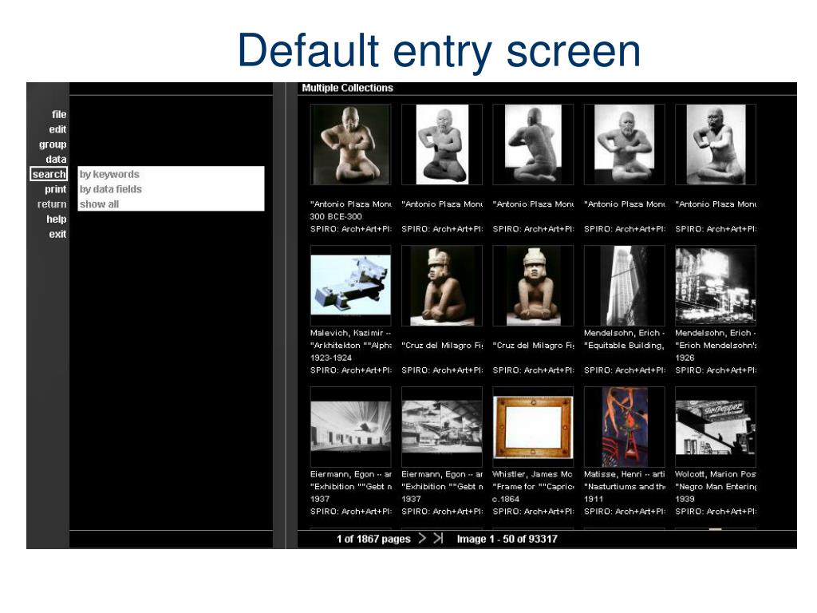Open the Equitable Building skyscraper thumbnail
The width and height of the screenshot is (817, 613).
(624, 285)
